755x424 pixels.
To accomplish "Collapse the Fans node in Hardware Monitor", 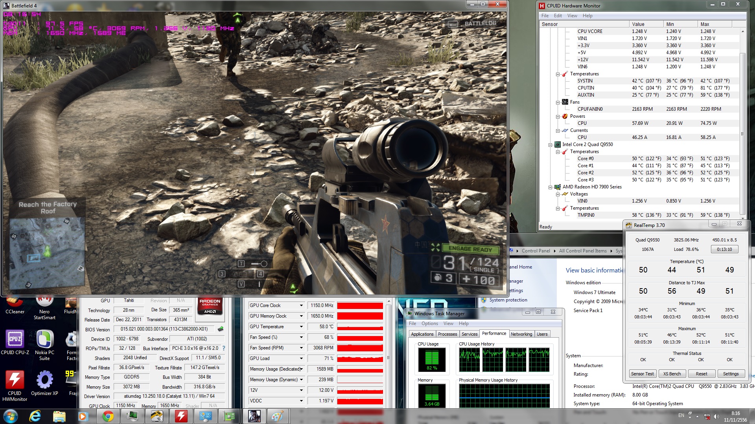I will pyautogui.click(x=558, y=102).
